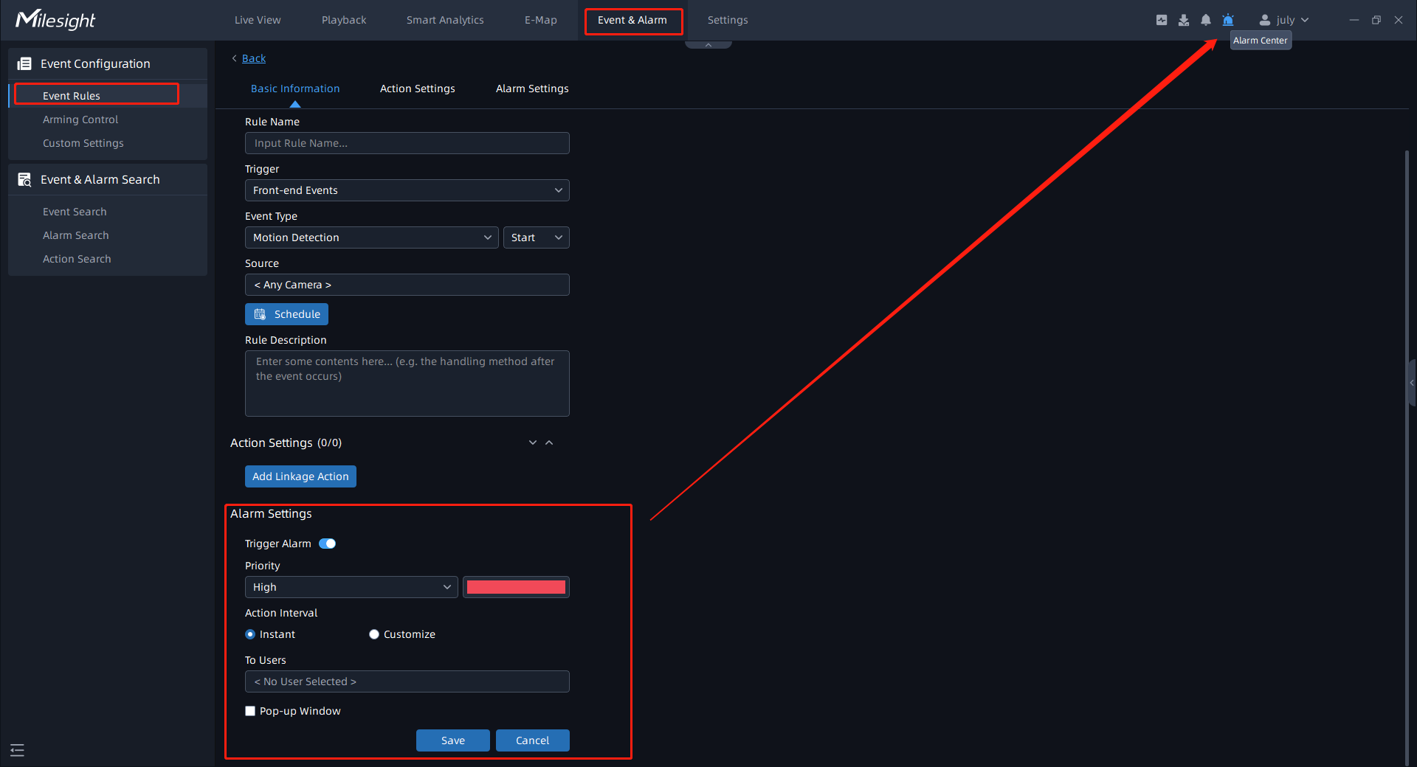
Task: Click the Event & Alarm Search icon
Action: (24, 180)
